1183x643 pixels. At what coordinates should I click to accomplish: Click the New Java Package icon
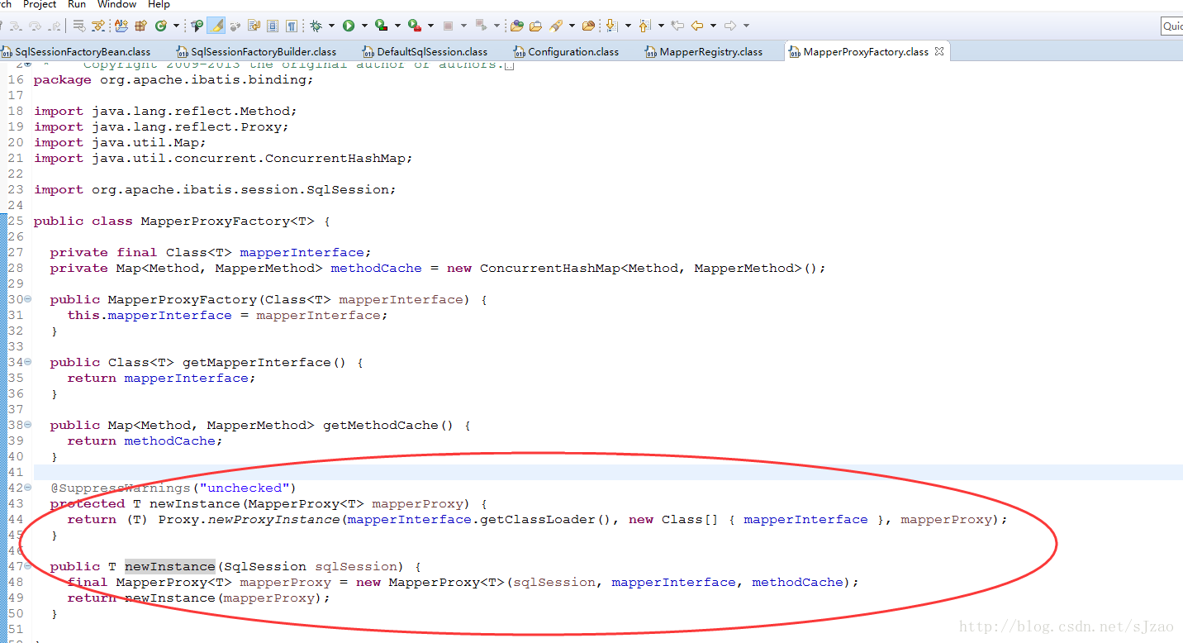pos(140,26)
